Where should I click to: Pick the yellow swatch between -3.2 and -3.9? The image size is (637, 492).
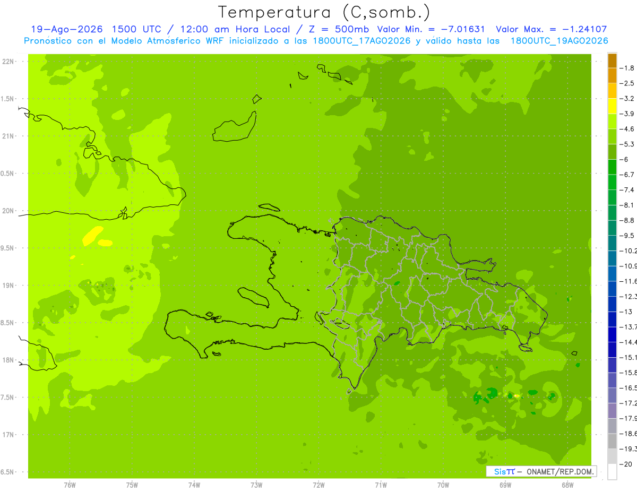click(x=612, y=106)
